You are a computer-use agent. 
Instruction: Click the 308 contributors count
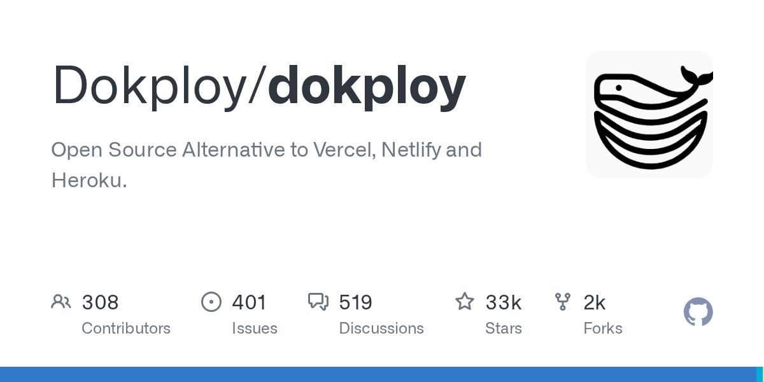point(101,302)
